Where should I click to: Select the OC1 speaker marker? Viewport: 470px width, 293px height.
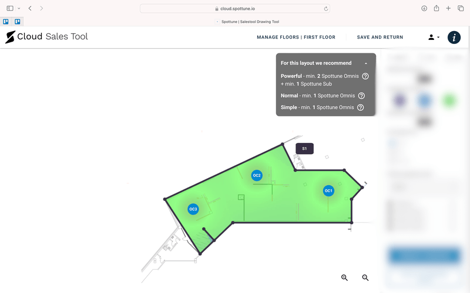328,191
